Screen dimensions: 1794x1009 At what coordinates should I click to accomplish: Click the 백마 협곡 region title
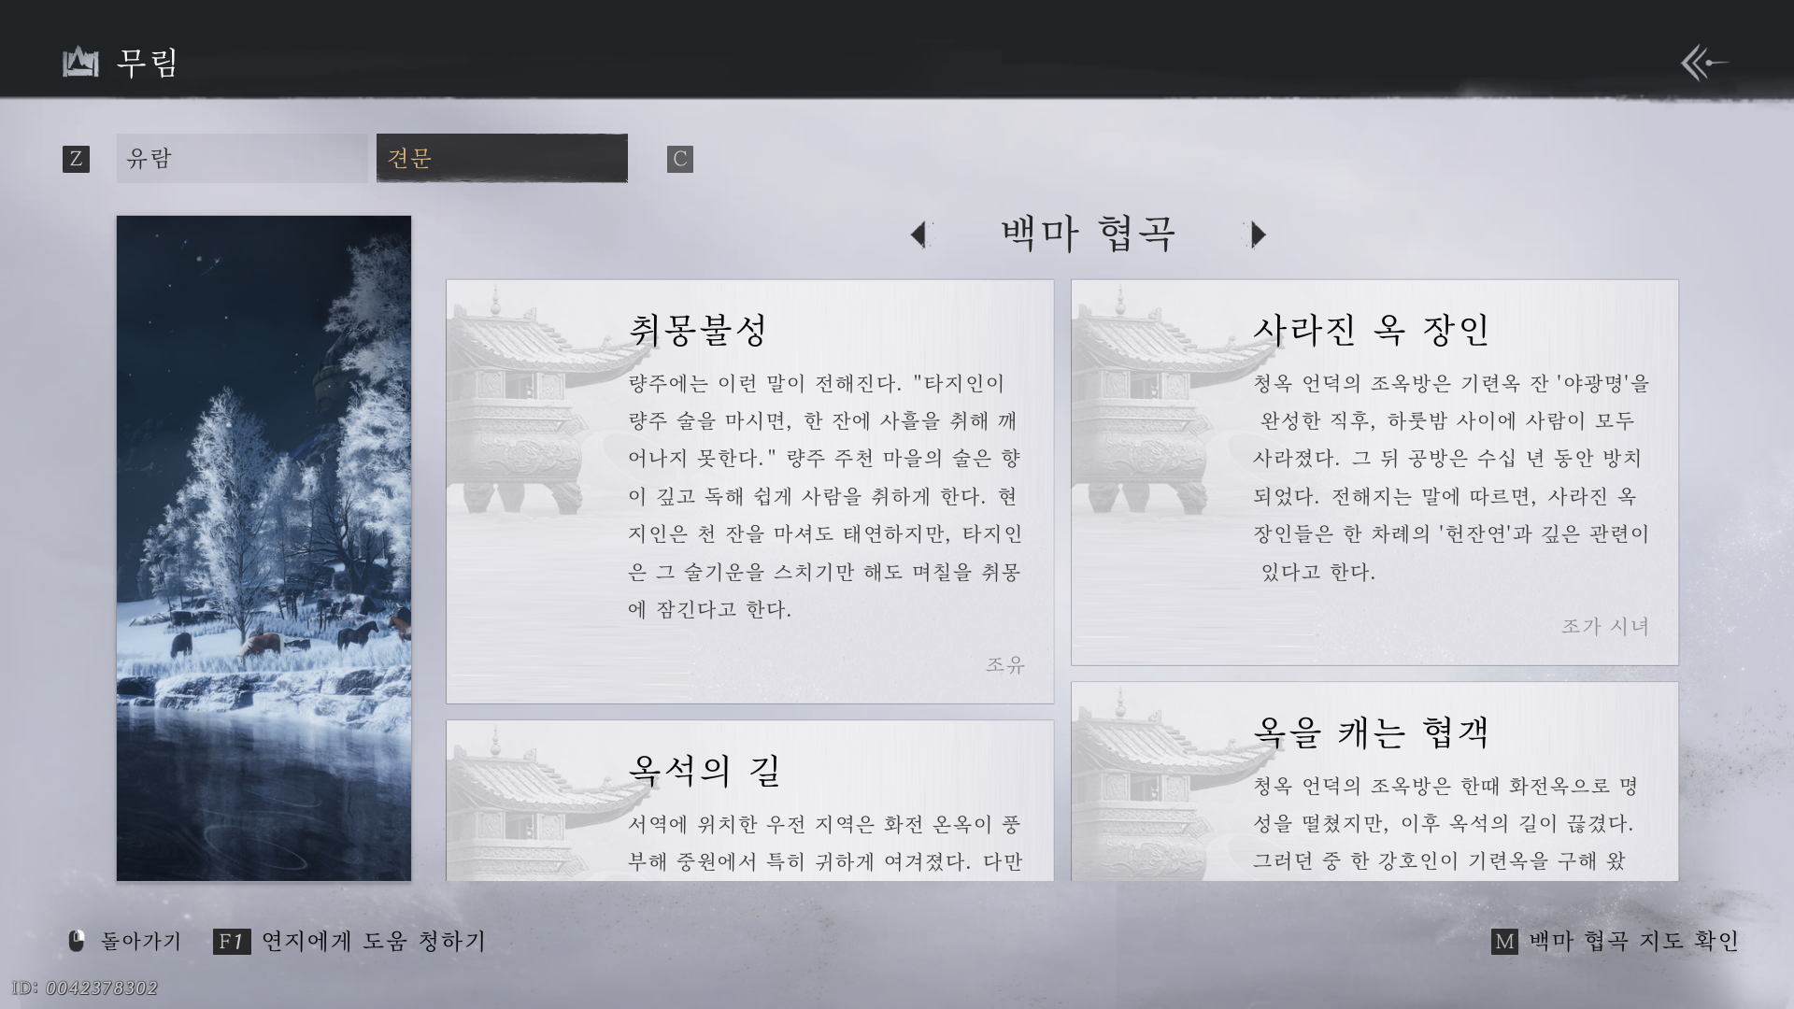click(x=1089, y=234)
